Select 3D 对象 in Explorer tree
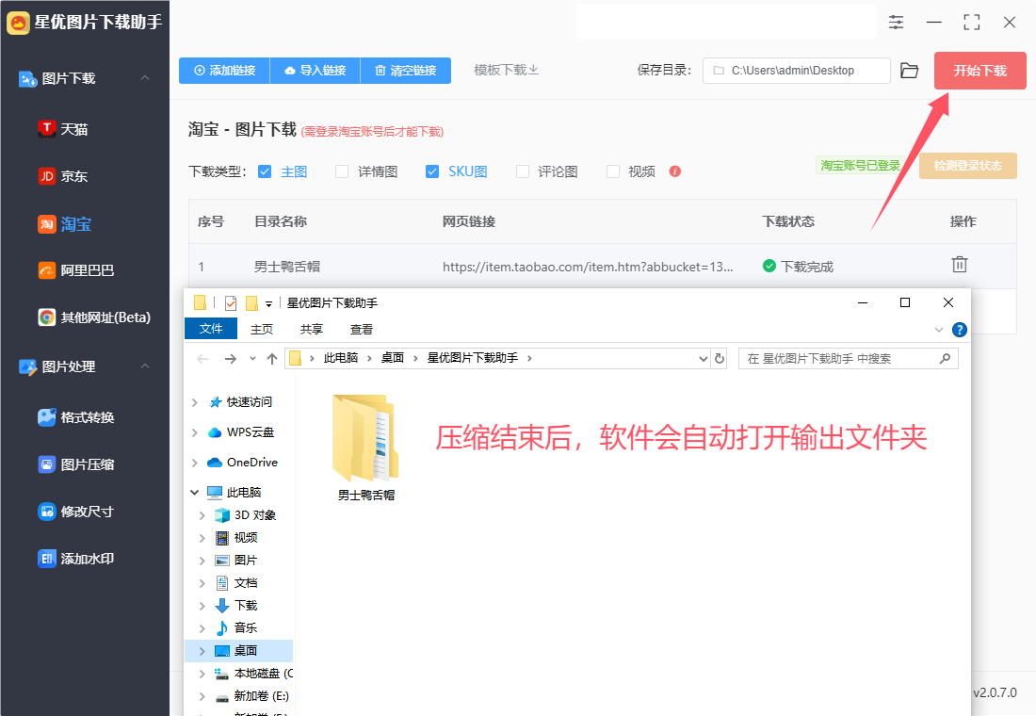The width and height of the screenshot is (1036, 716). 247,515
